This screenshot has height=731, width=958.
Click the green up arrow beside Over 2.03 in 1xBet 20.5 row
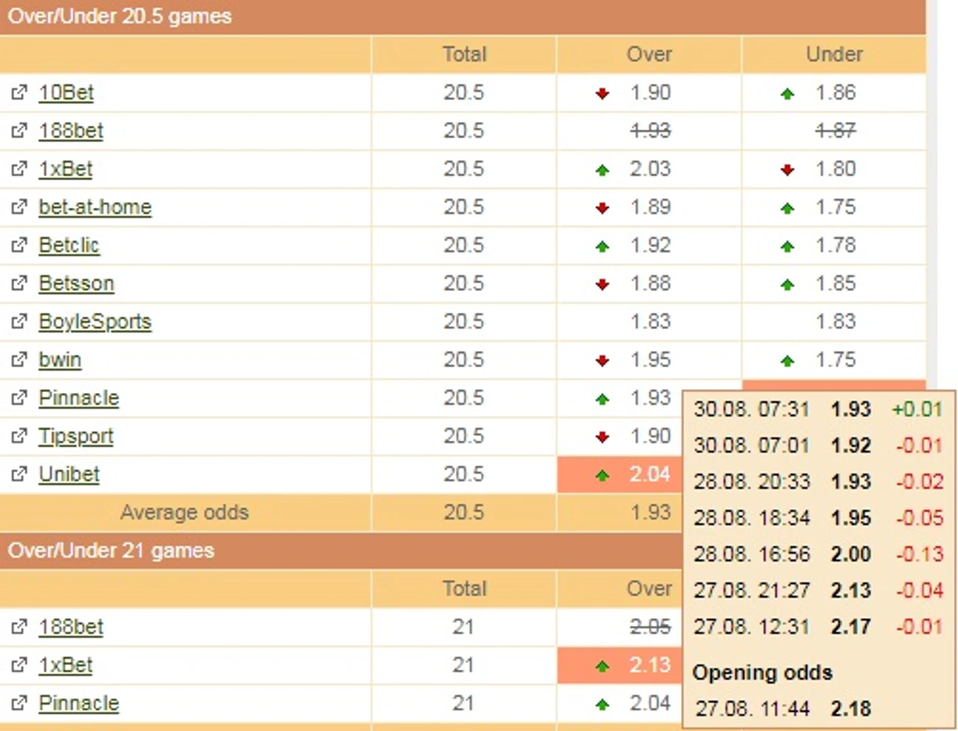click(x=602, y=170)
